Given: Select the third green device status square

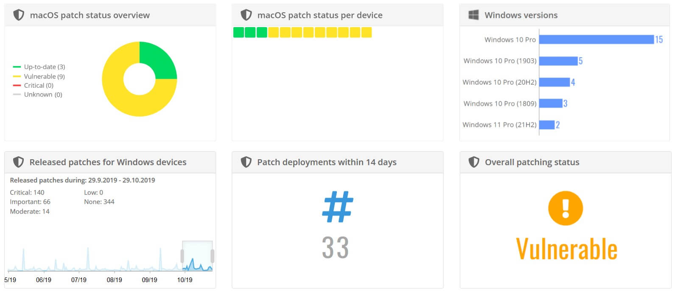Looking at the screenshot, I should pyautogui.click(x=262, y=32).
